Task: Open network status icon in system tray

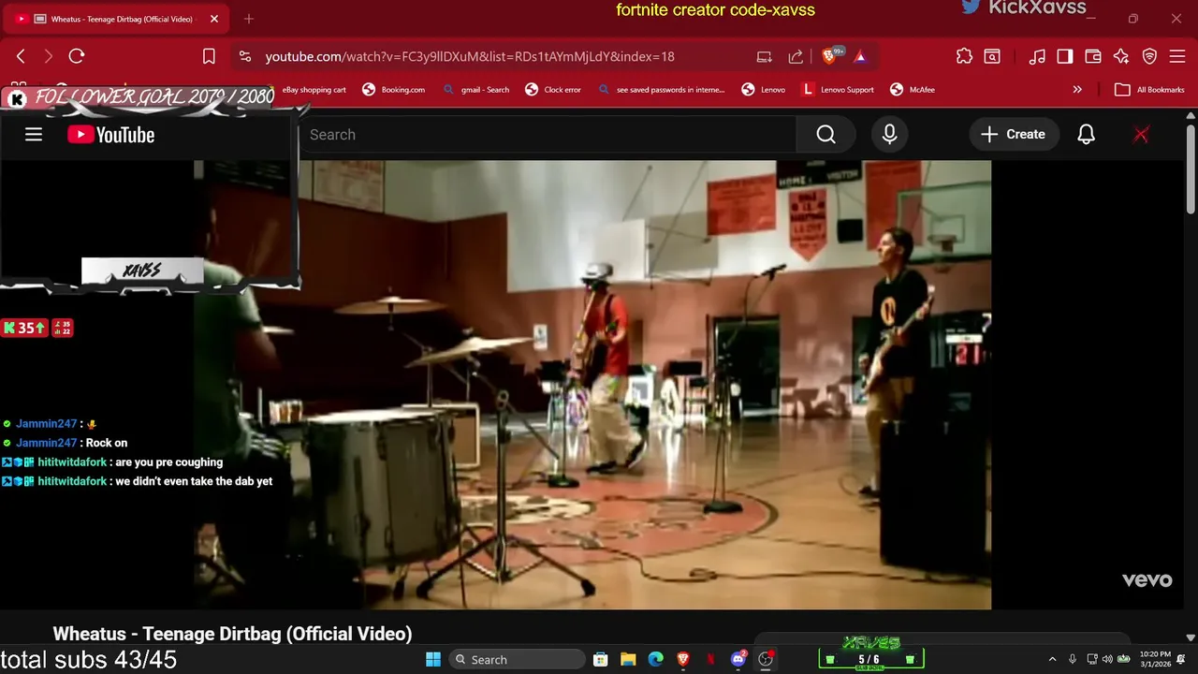Action: coord(1092,659)
